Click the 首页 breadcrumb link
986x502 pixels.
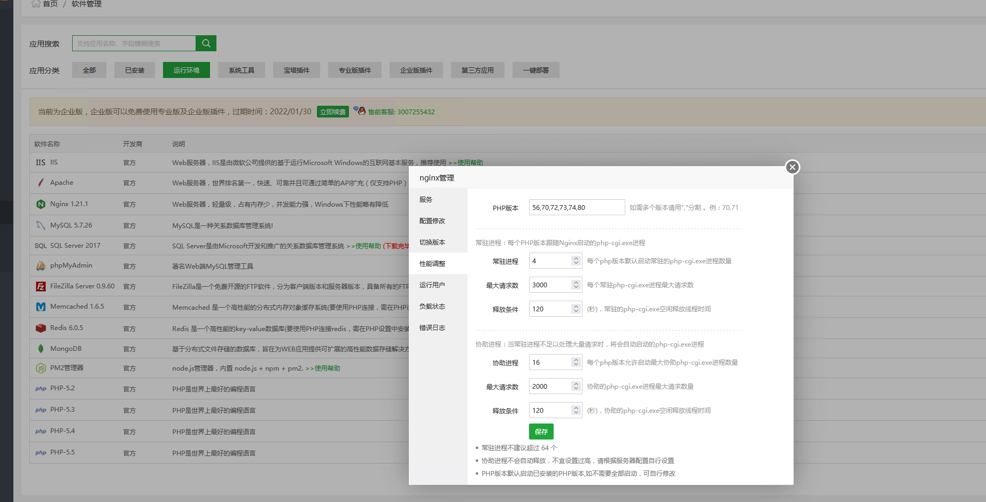50,4
